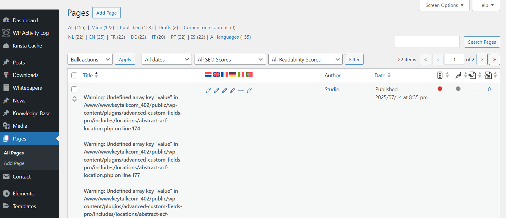Click the UK flag column header
506x218 pixels.
(x=216, y=74)
